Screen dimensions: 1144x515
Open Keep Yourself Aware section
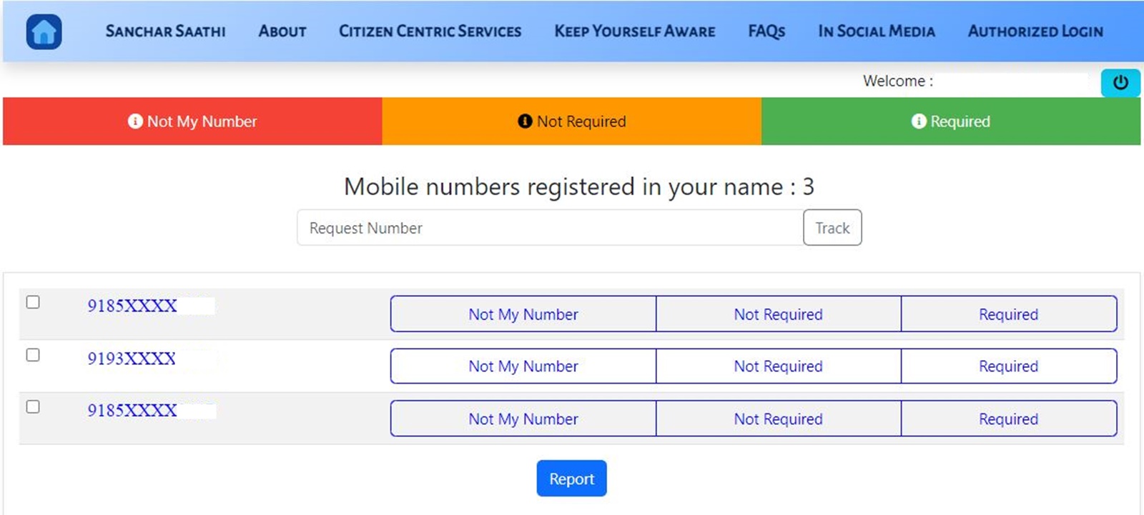634,31
